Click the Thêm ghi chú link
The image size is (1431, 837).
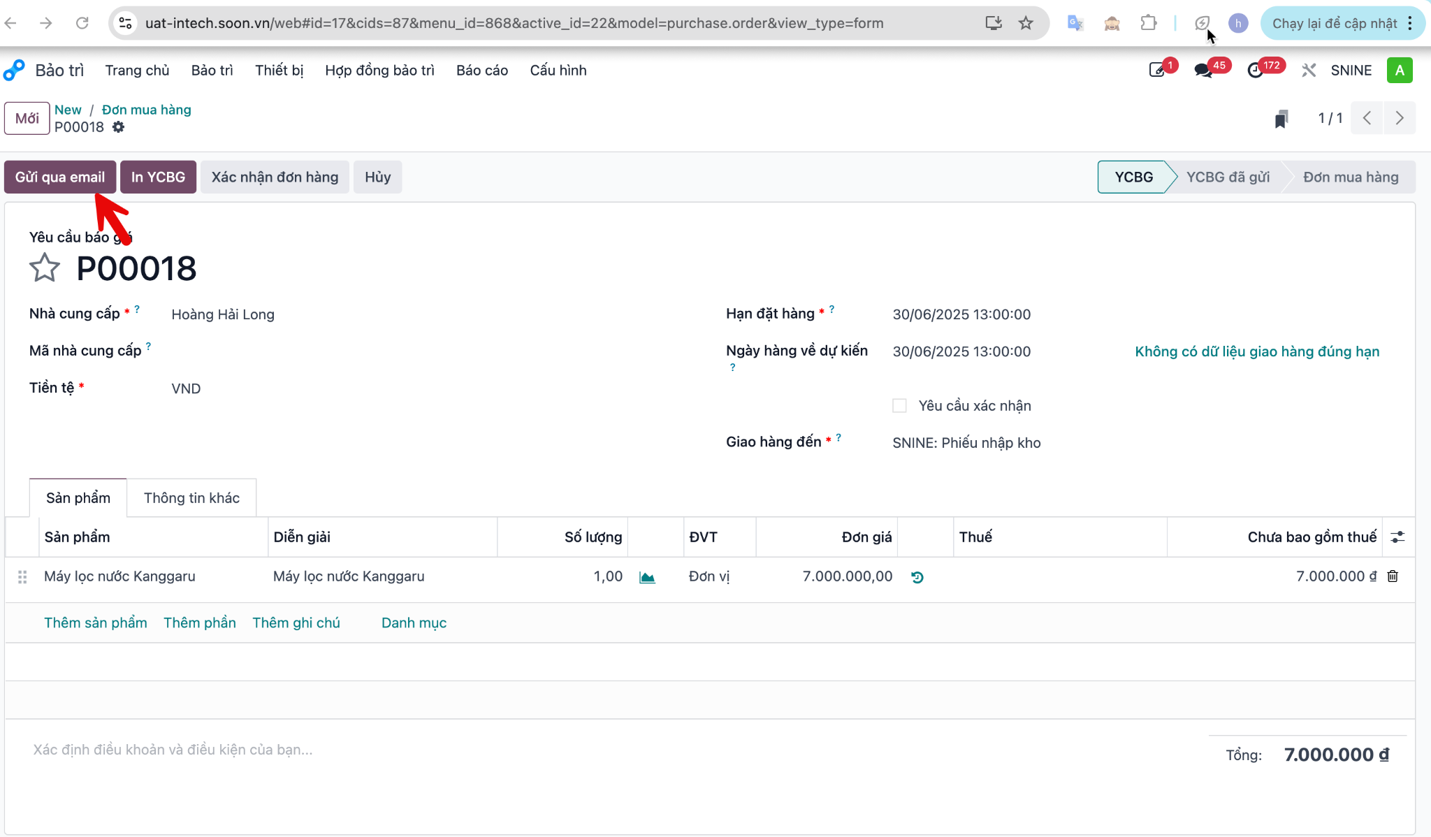[296, 623]
